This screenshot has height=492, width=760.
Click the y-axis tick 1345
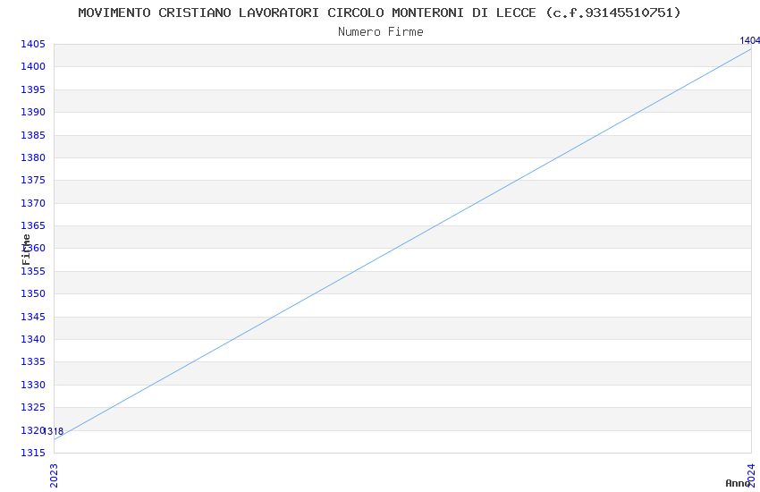tap(33, 317)
